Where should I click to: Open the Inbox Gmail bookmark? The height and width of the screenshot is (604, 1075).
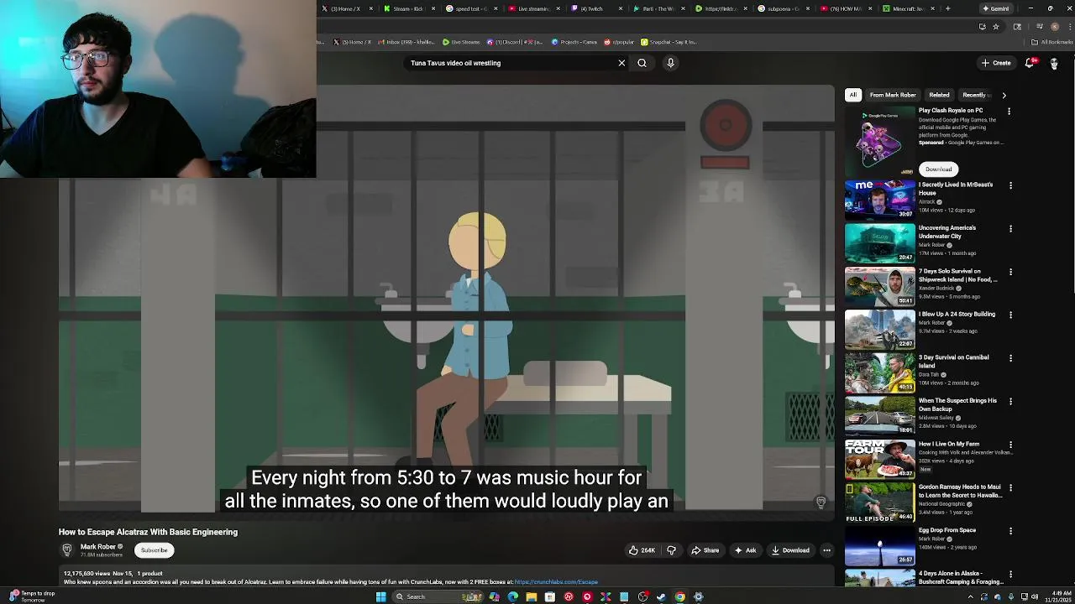[406, 42]
